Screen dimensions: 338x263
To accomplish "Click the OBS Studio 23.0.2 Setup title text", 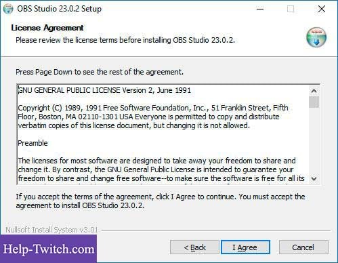I will click(59, 9).
